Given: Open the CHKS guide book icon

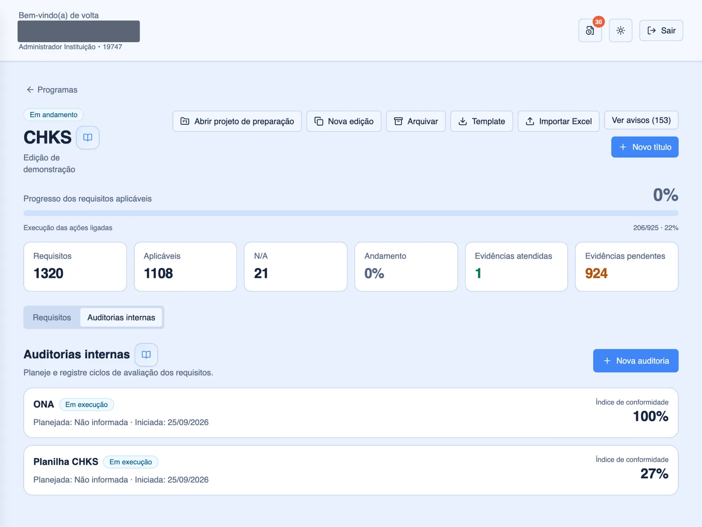Looking at the screenshot, I should (88, 137).
